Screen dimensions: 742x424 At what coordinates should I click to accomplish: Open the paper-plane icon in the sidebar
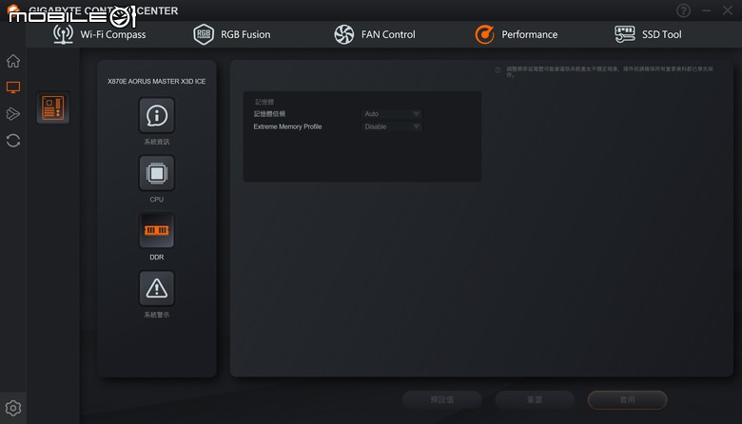coord(13,114)
